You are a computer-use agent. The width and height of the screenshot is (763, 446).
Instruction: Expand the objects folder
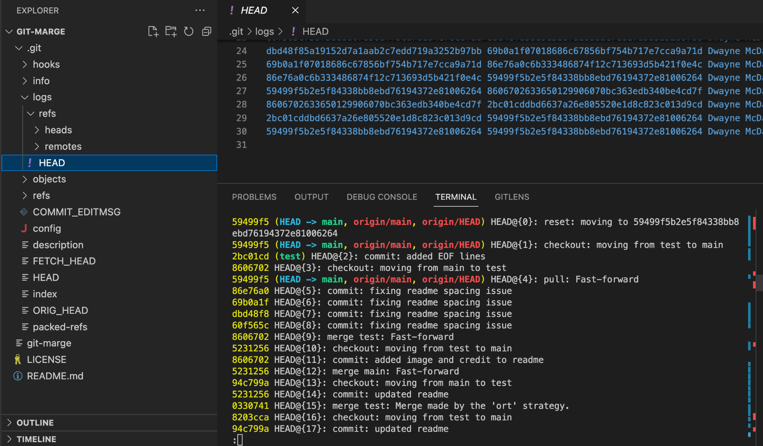coord(49,179)
